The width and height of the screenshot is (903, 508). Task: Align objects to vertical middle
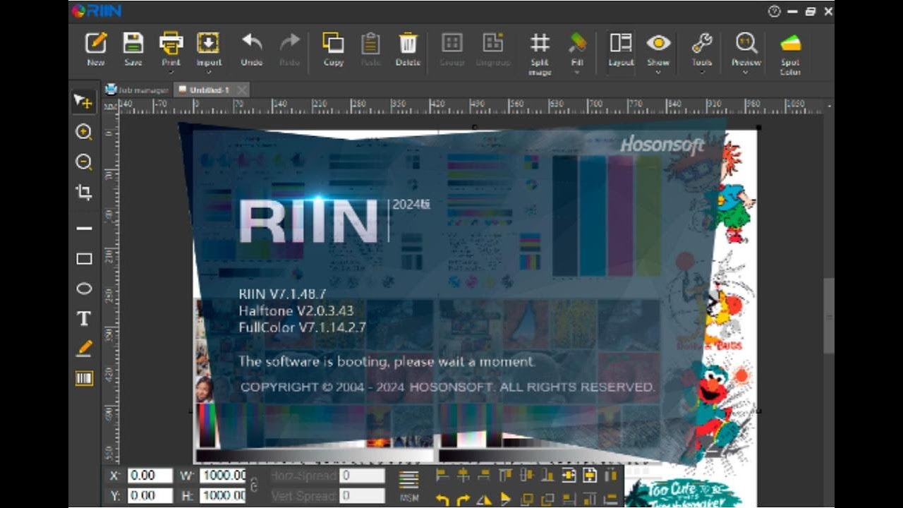[527, 476]
